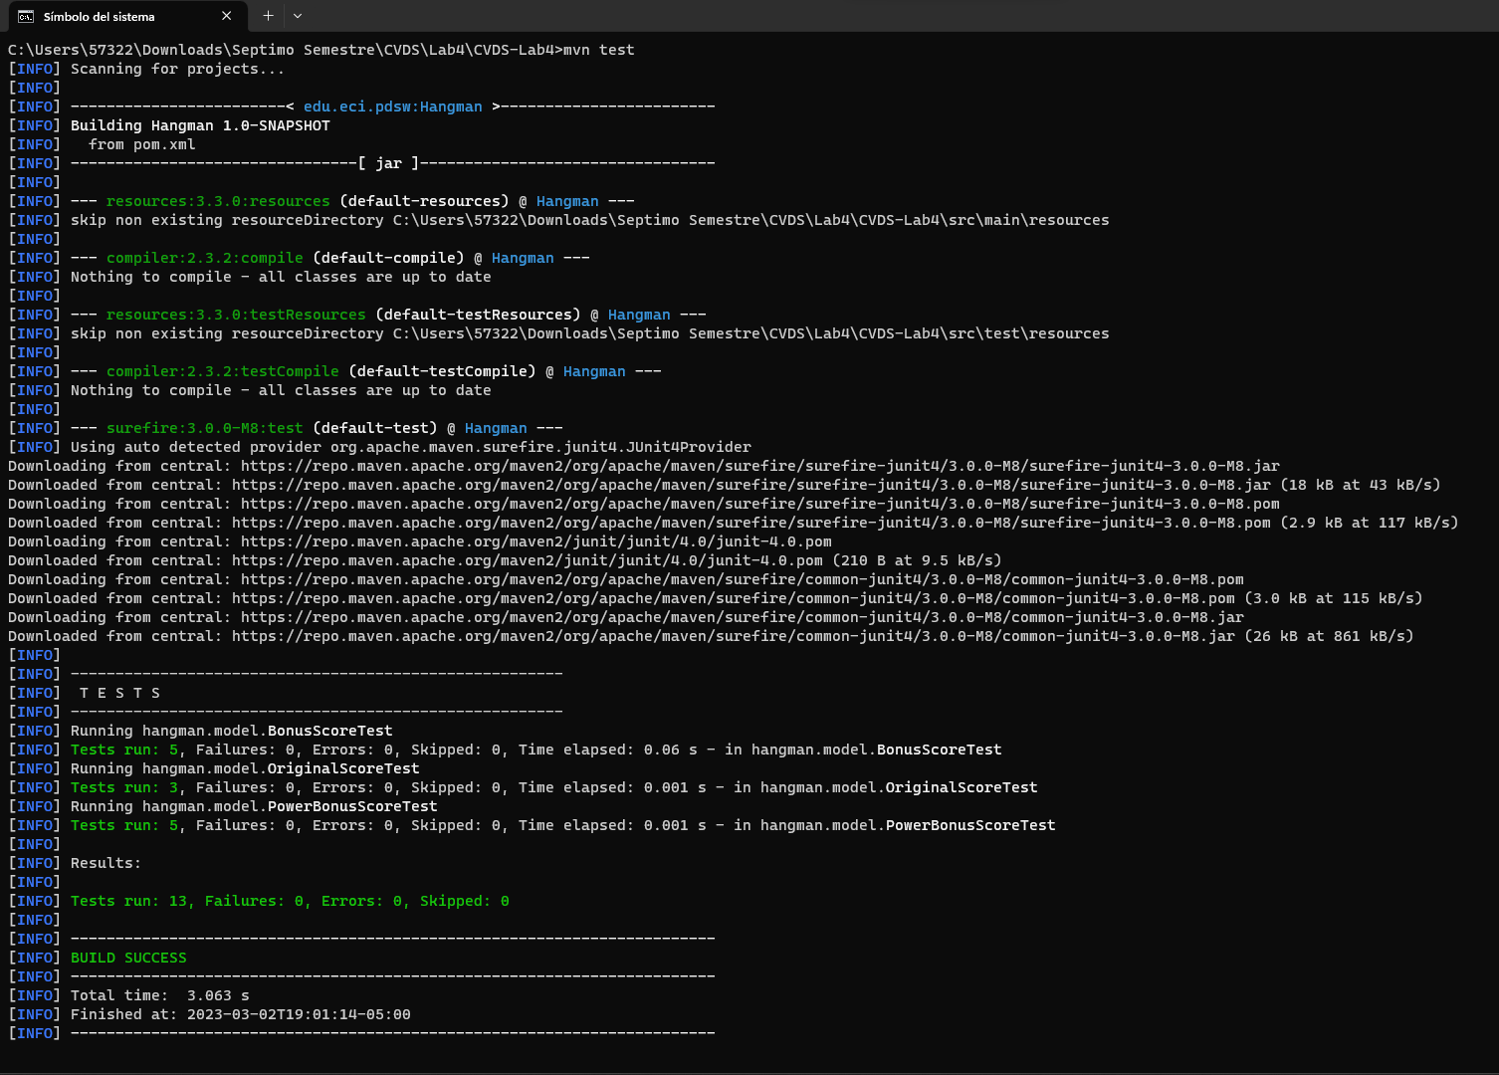Click the mvn test command text
Screen dimensions: 1499x1075
pos(600,49)
